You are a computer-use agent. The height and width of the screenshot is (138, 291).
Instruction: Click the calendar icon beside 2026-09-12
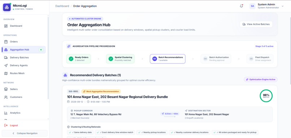click(x=68, y=102)
